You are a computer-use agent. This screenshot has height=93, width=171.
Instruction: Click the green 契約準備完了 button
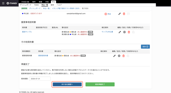(100, 84)
